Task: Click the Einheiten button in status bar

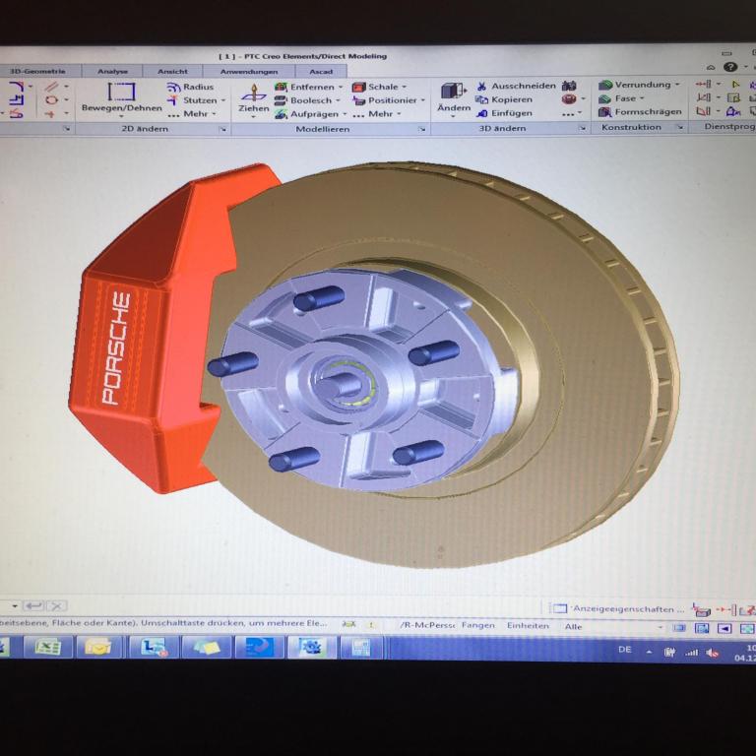Action: (528, 626)
